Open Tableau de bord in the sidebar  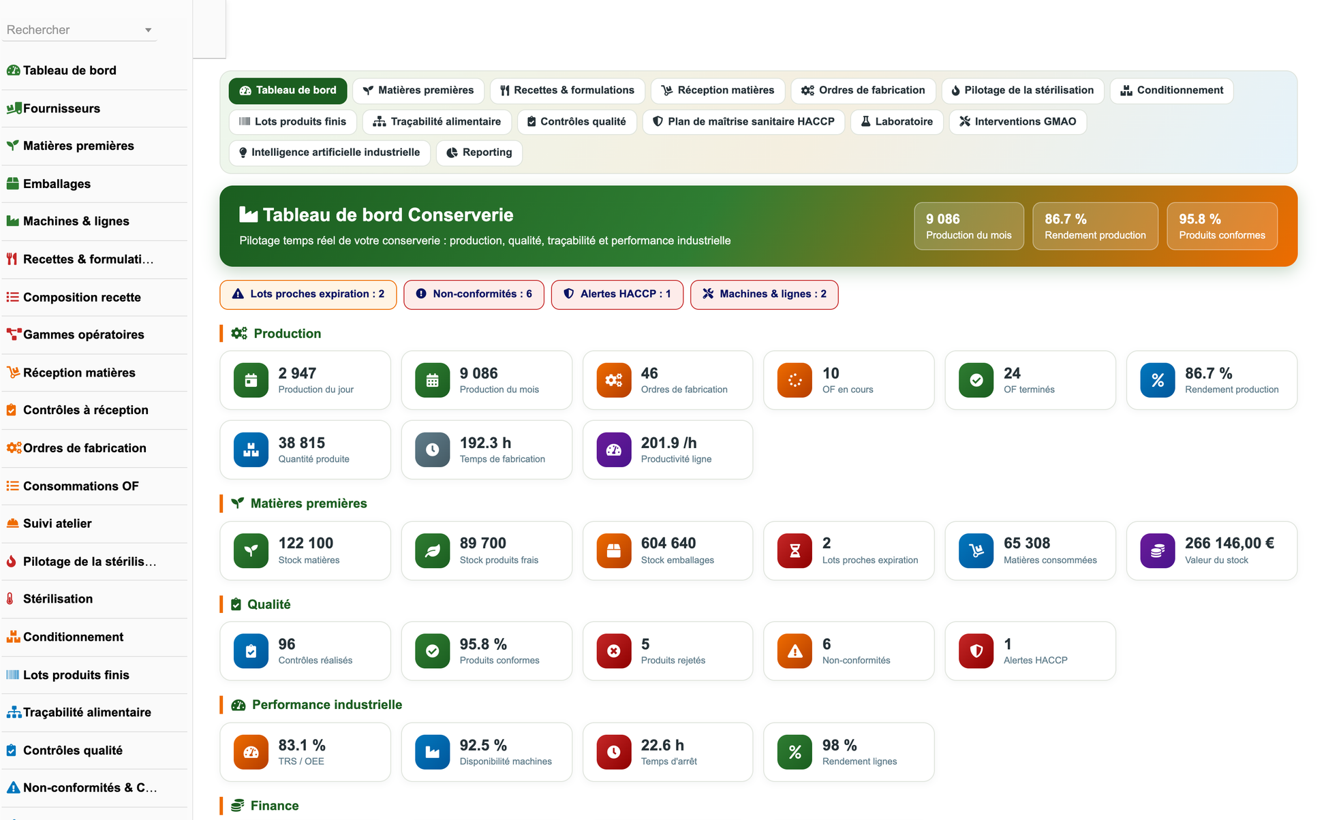[95, 71]
